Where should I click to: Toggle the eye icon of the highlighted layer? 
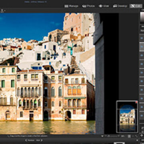pyautogui.click(x=142, y=47)
